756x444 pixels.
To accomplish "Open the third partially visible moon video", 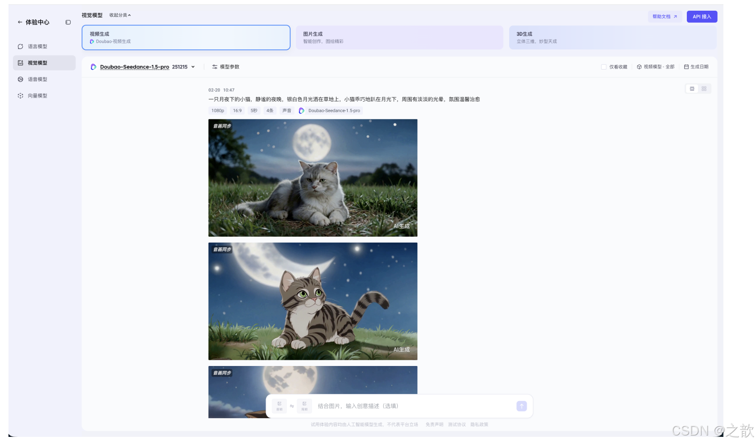I will point(313,380).
